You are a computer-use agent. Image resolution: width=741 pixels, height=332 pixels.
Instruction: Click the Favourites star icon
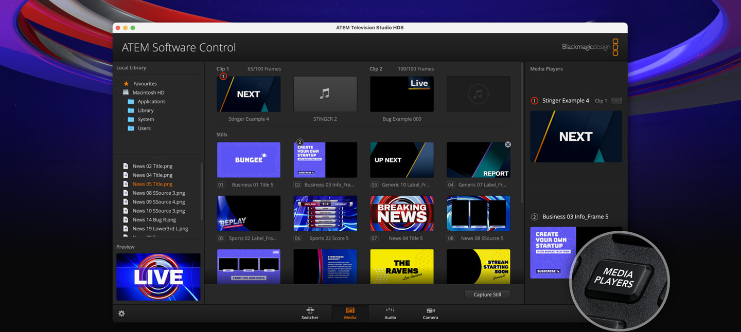[x=126, y=84]
